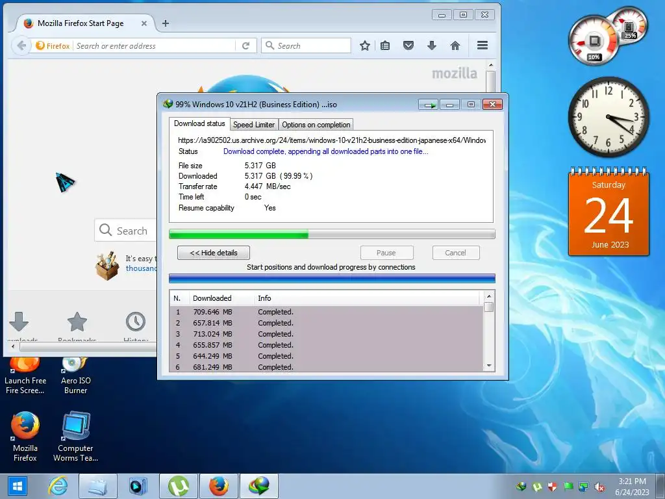This screenshot has width=665, height=499.
Task: Click the uTorrent tray icon
Action: pyautogui.click(x=537, y=487)
